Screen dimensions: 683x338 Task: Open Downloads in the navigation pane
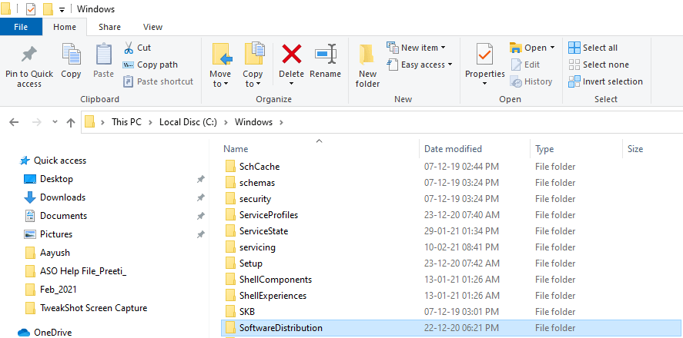point(55,197)
